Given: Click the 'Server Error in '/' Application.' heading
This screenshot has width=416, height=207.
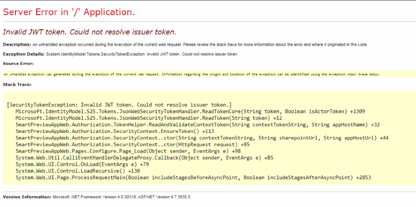Looking at the screenshot, I should pos(69,12).
